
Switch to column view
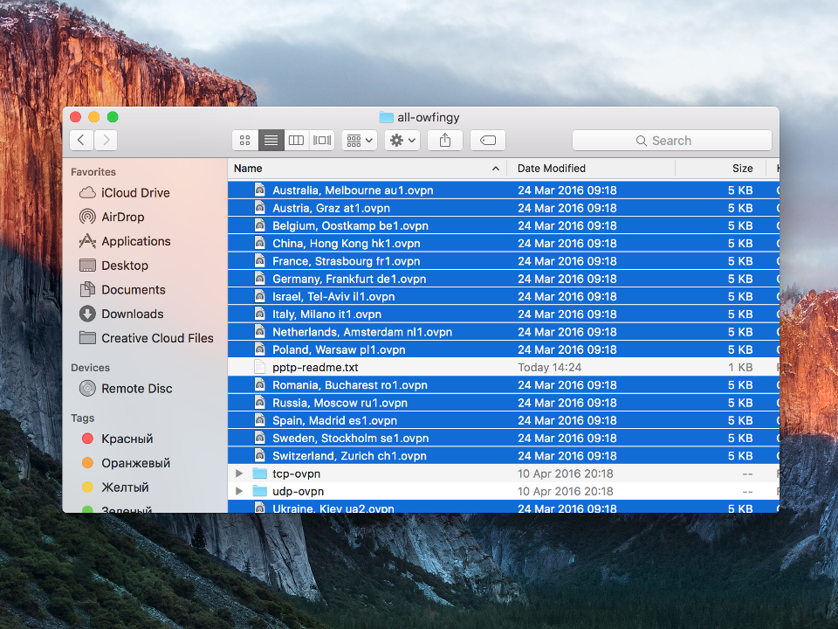click(296, 140)
